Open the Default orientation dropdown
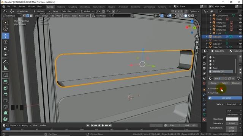 tap(42, 11)
